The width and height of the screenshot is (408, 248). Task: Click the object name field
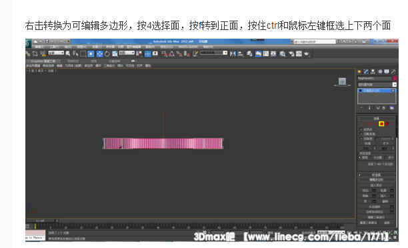375,78
